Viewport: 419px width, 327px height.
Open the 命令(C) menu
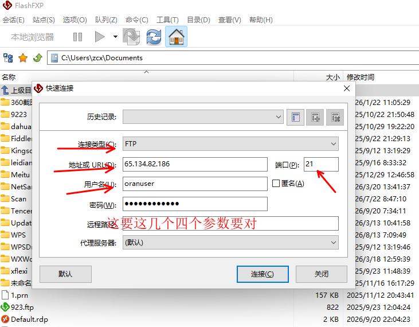(136, 20)
